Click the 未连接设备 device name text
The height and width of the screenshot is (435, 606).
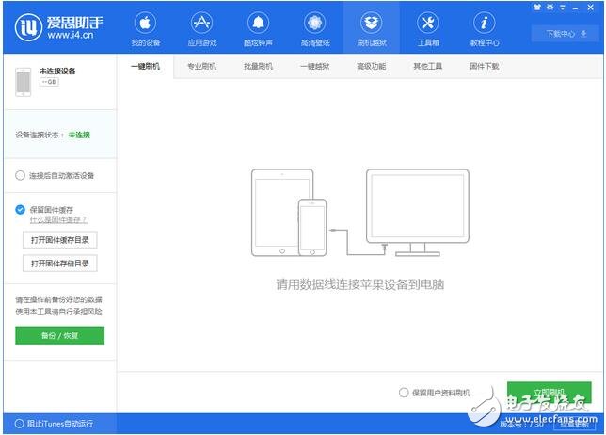[57, 71]
